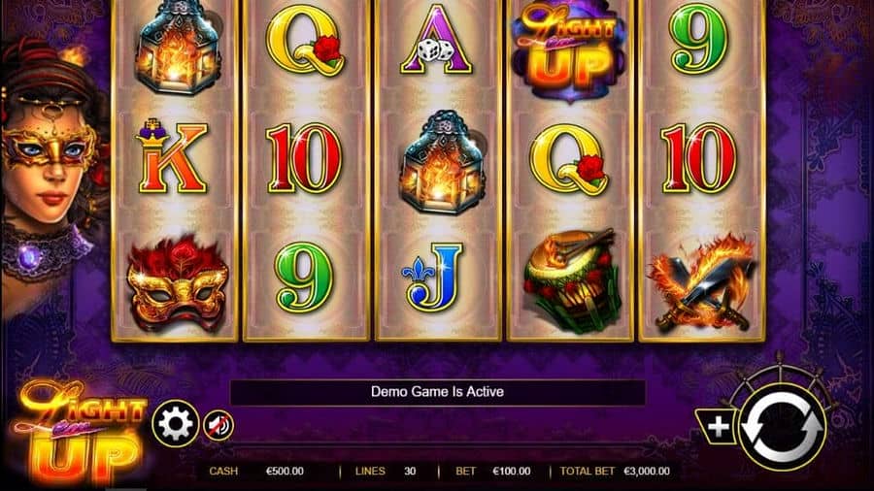Select the lantern symbol on the first reel
The image size is (874, 491).
click(177, 48)
